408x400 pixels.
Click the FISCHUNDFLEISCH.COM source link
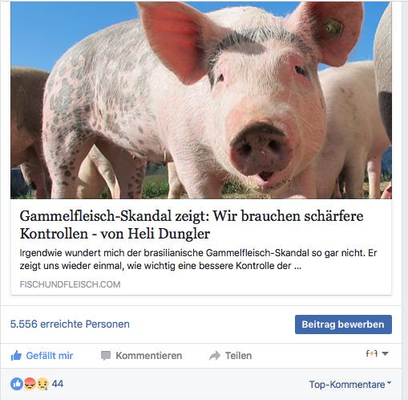pyautogui.click(x=70, y=284)
